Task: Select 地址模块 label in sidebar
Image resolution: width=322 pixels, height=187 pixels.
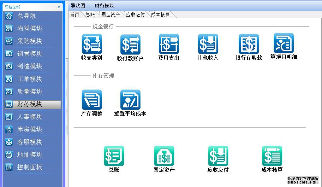Action: [x=30, y=155]
